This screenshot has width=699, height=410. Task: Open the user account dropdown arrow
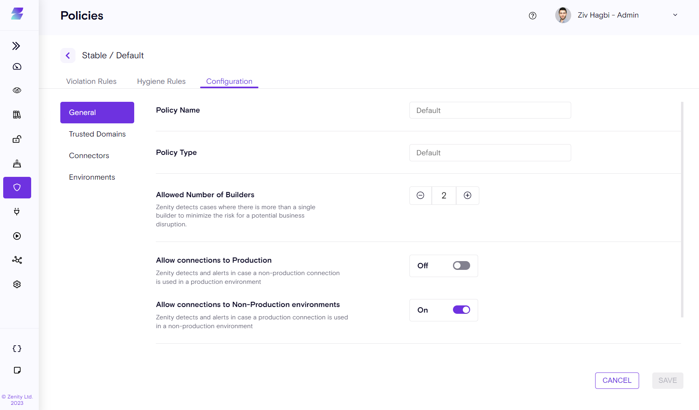(675, 15)
